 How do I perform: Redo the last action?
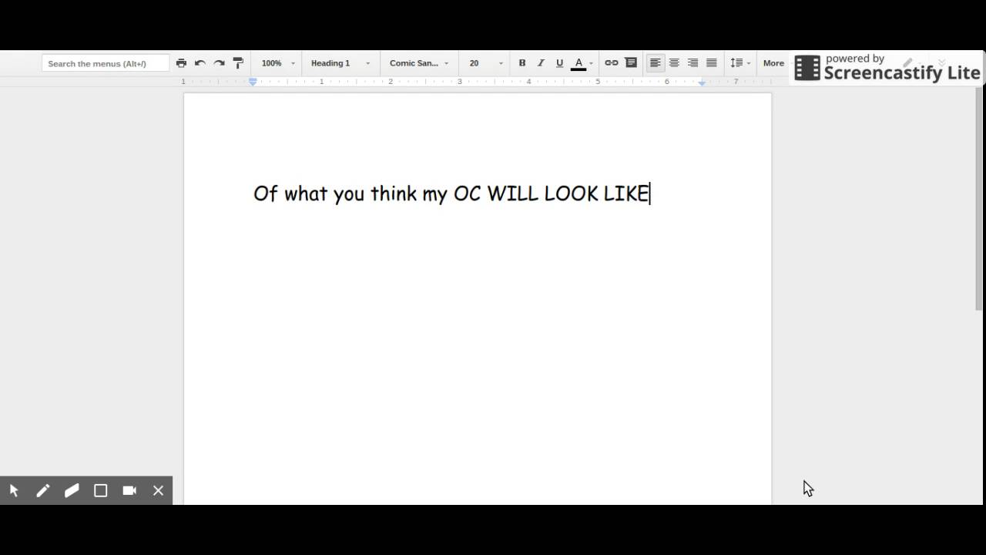coord(219,63)
